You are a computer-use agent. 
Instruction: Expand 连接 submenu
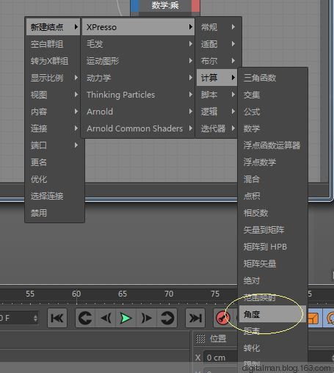tap(53, 128)
